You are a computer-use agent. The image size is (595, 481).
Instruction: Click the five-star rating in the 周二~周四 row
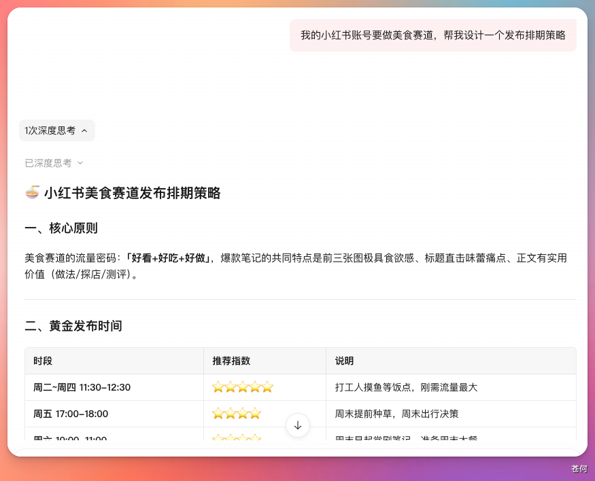tap(243, 387)
